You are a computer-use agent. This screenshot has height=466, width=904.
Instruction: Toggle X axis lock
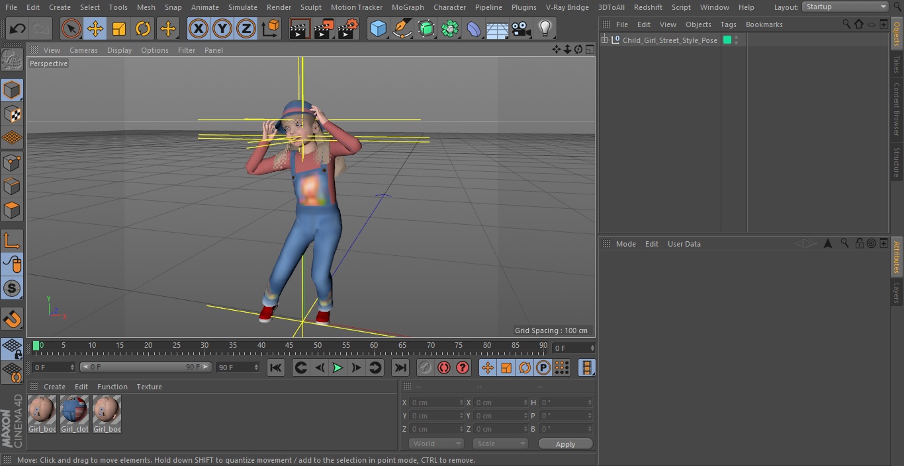(x=199, y=28)
